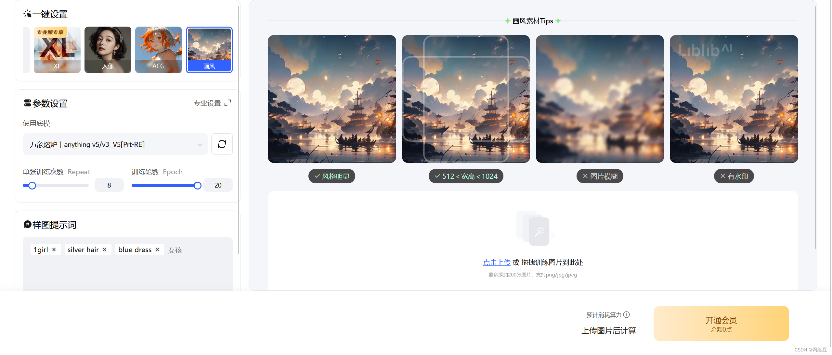
Task: Select the XL preset card
Action: [57, 50]
